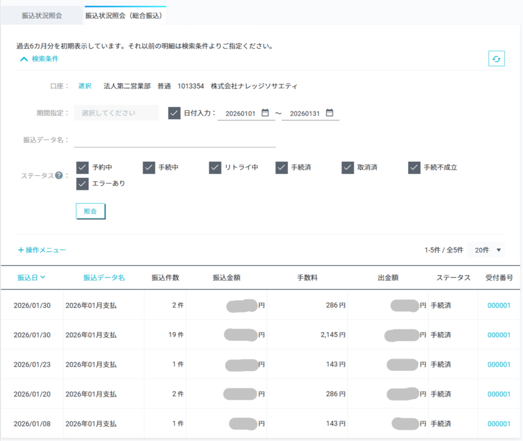Expand the 操作メニュー menu
The image size is (523, 441).
[41, 250]
